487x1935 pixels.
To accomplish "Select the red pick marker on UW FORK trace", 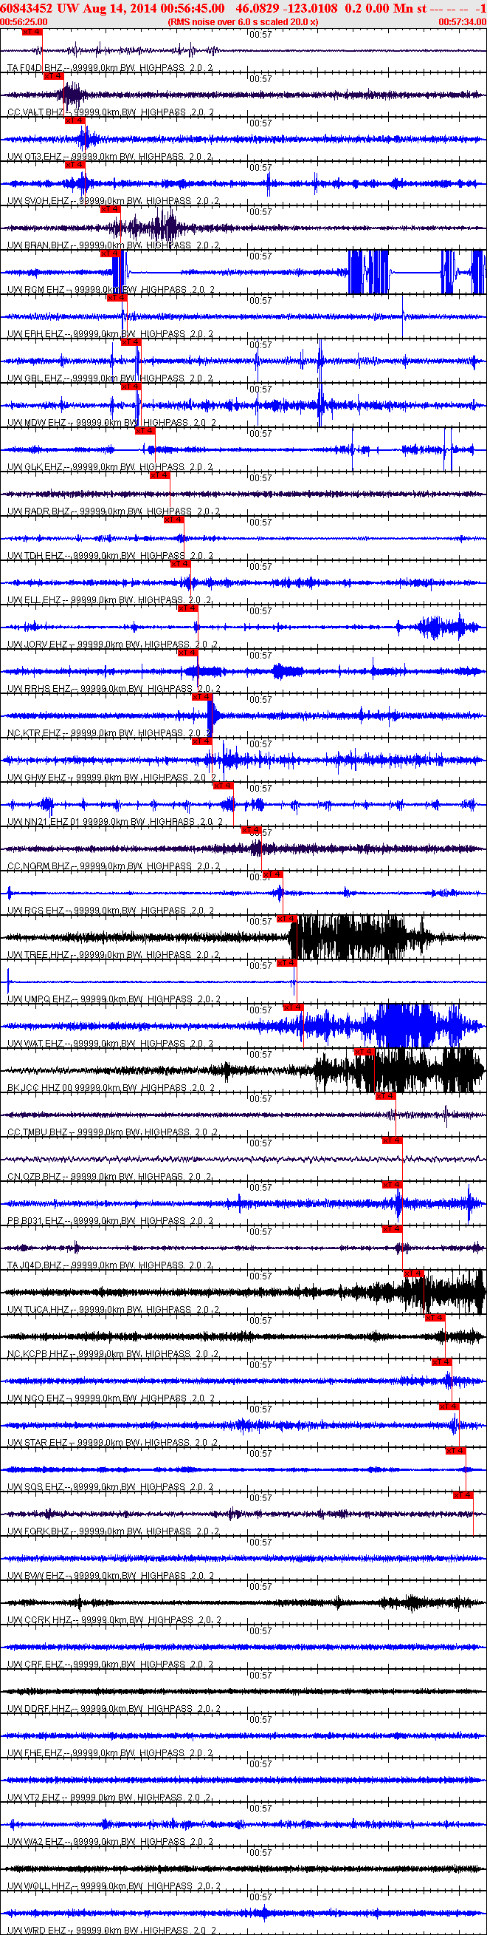I will click(463, 1494).
